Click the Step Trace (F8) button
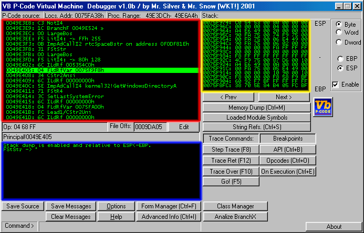Image resolution: width=364 pixels, height=233 pixels. coord(231,150)
